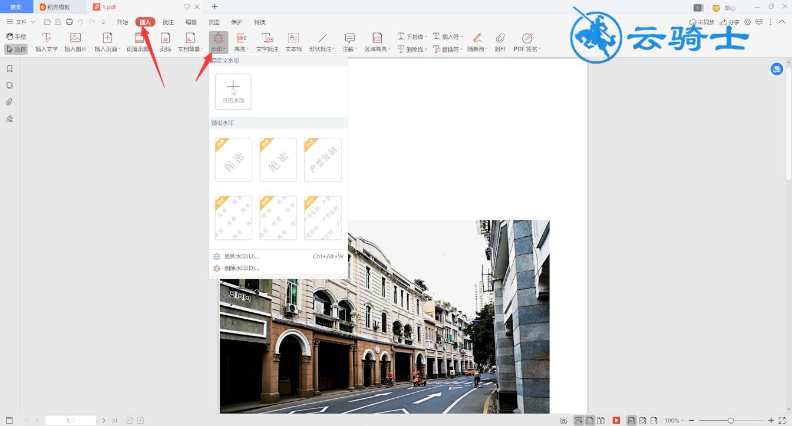
Task: Switch to the 页面 ribbon tab
Action: point(214,22)
